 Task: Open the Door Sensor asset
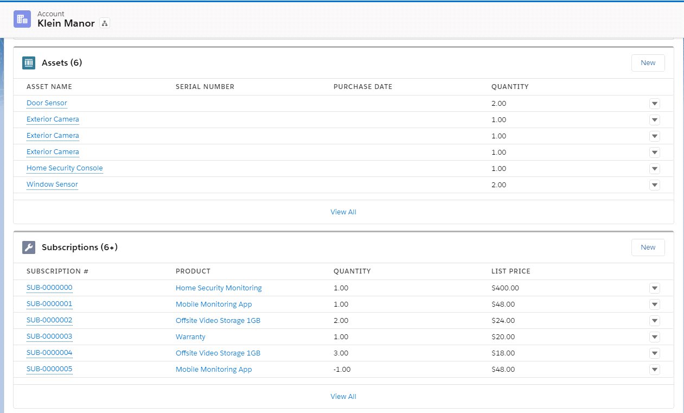pos(47,103)
